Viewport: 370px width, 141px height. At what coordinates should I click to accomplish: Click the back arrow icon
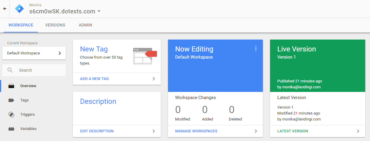(4, 9)
